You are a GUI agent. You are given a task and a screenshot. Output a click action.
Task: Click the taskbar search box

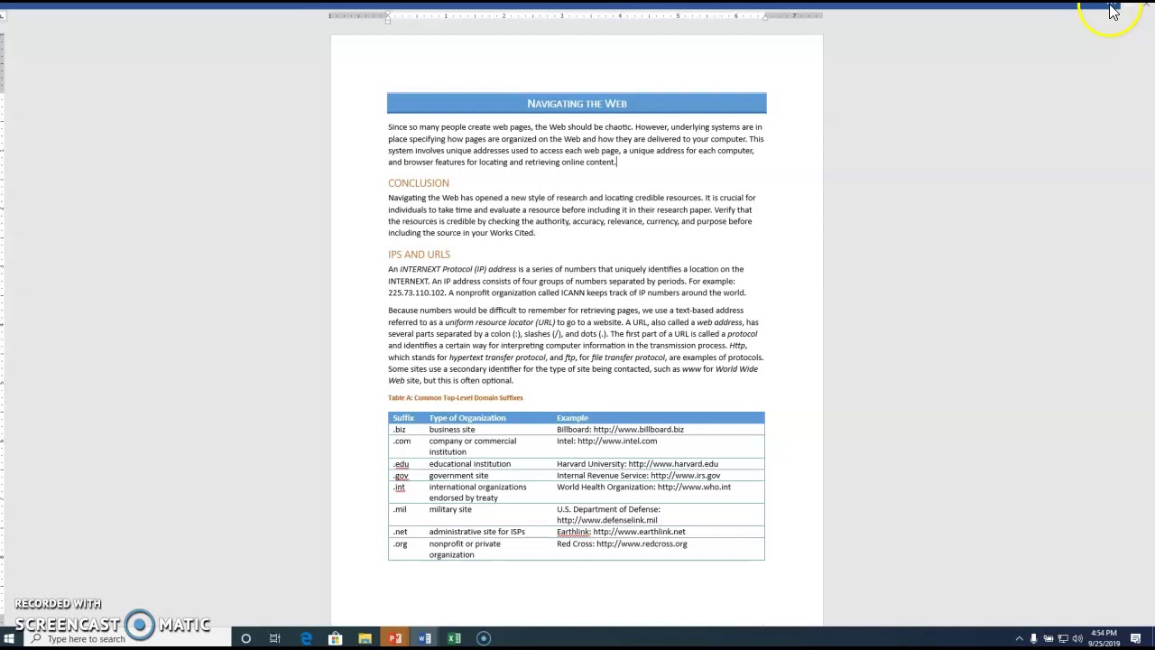tap(128, 639)
